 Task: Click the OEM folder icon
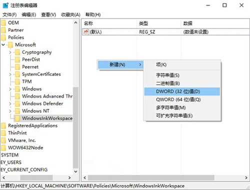(x=3, y=23)
